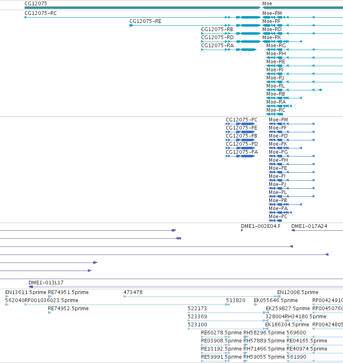Viewport: 343px width, 363px height.
Task: Click the Moe-PJ protein label
Action: 278,184
